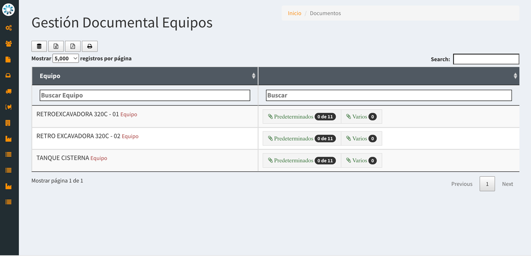Image resolution: width=531 pixels, height=256 pixels.
Task: Click the inbox tray sidebar icon
Action: point(8,76)
